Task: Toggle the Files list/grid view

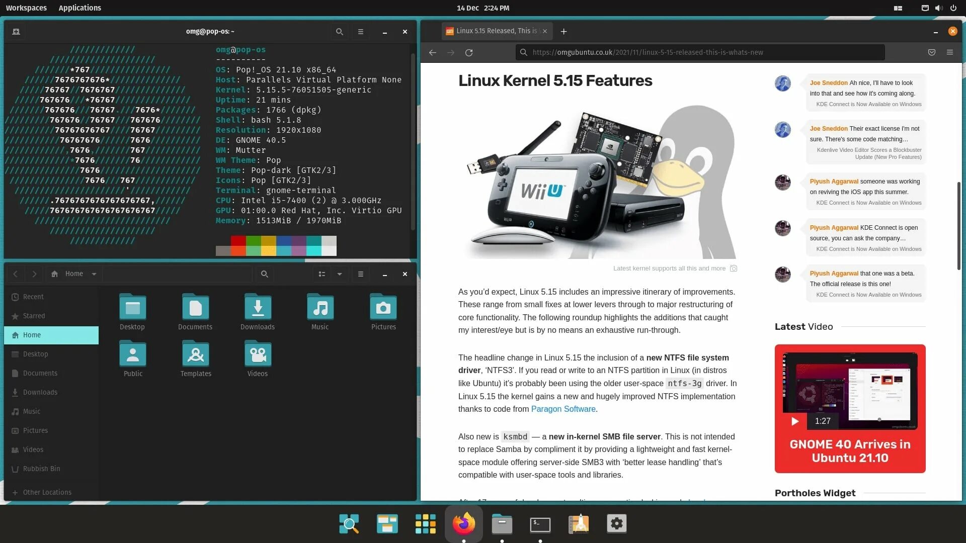Action: (x=321, y=274)
